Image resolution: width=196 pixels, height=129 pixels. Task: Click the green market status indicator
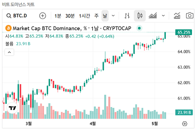click(139, 28)
